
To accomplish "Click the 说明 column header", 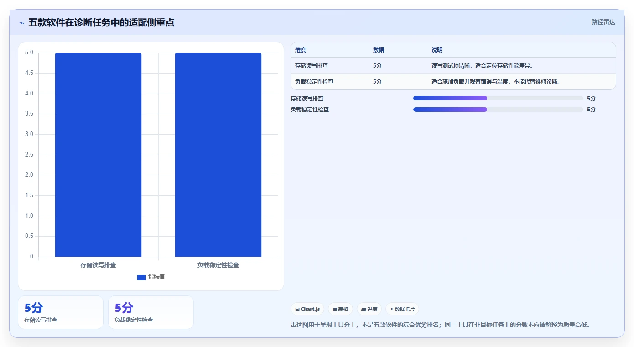I will coord(437,50).
